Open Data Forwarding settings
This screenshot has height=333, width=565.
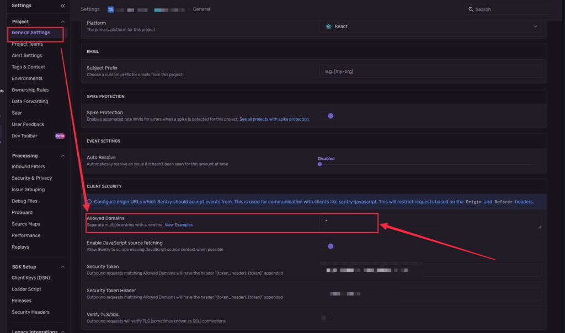click(x=30, y=101)
